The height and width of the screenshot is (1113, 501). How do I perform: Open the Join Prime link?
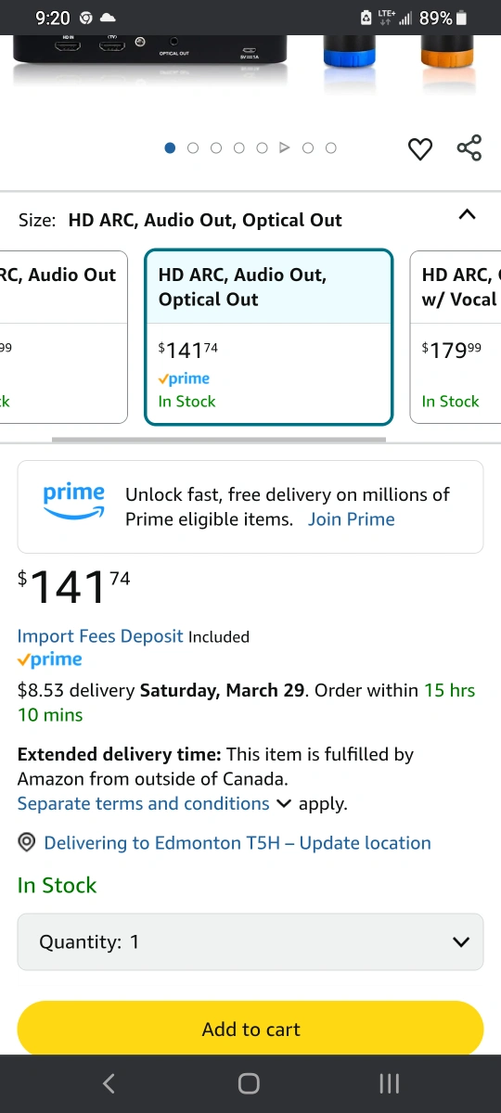[x=352, y=519]
